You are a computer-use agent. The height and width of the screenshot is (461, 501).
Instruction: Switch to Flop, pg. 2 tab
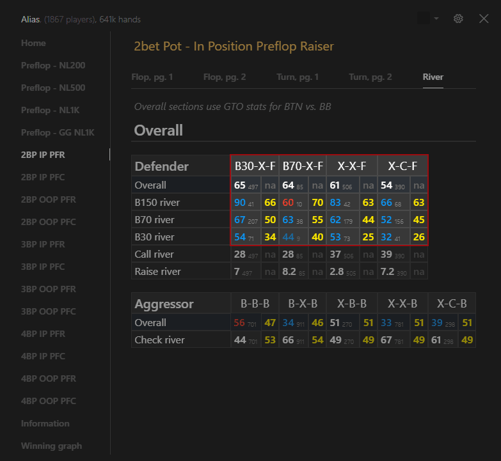pyautogui.click(x=225, y=77)
